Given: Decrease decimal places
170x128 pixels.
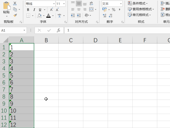Looking at the screenshot, I should coord(110,16).
